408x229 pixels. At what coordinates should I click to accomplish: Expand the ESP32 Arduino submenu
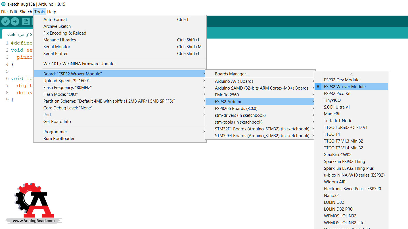260,102
